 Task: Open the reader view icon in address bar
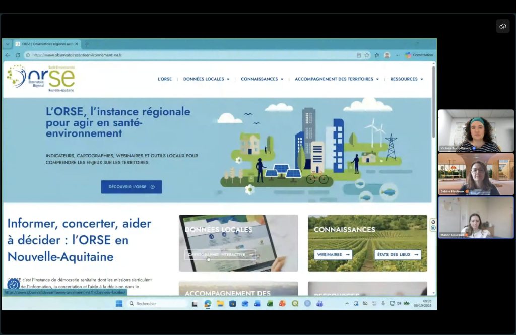(x=359, y=55)
